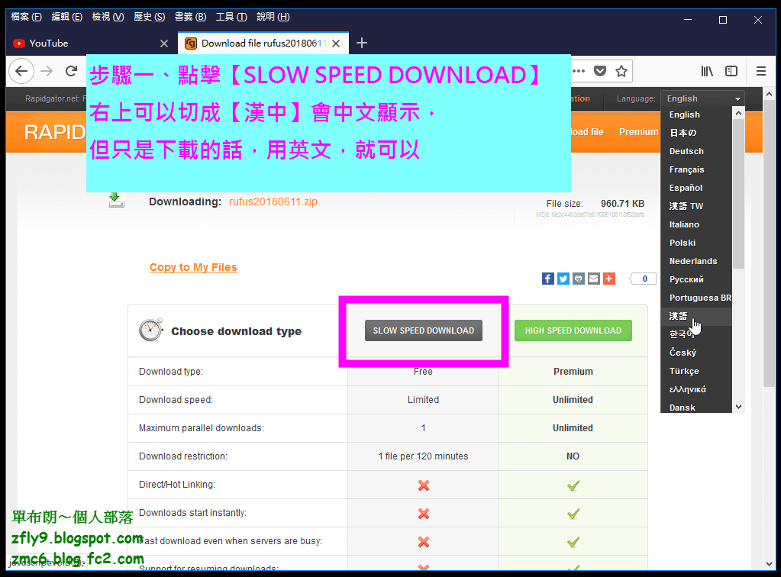Click the SLOW SPEED DOWNLOAD button
This screenshot has height=577, width=781.
[424, 330]
